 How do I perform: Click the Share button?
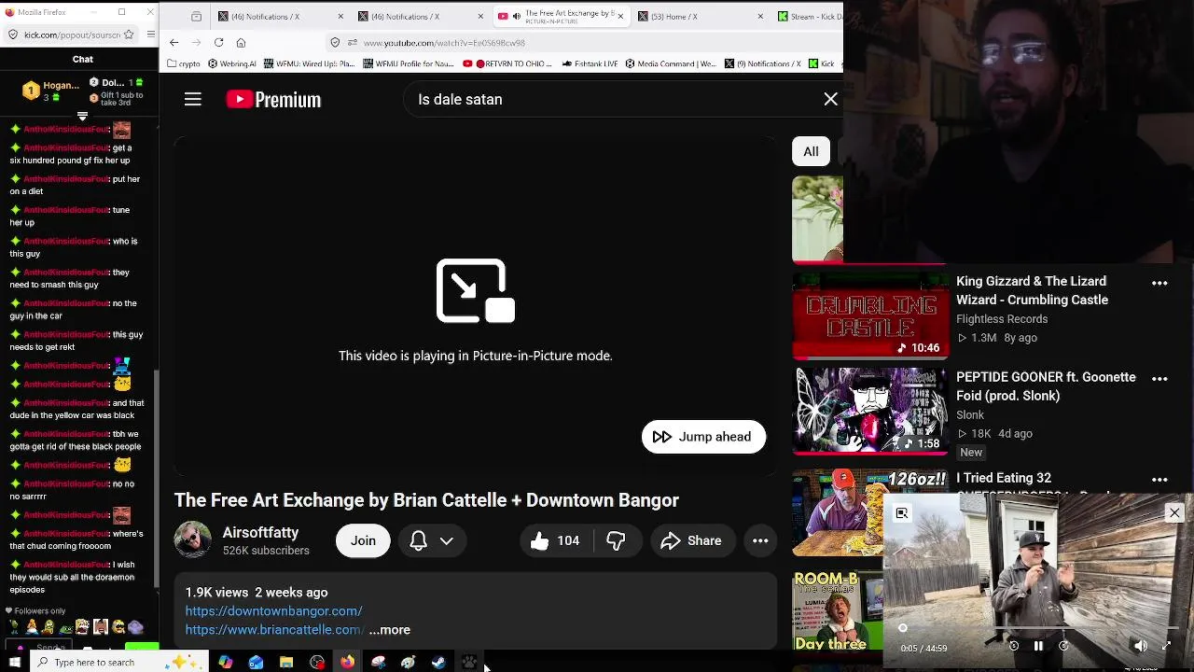tap(691, 540)
